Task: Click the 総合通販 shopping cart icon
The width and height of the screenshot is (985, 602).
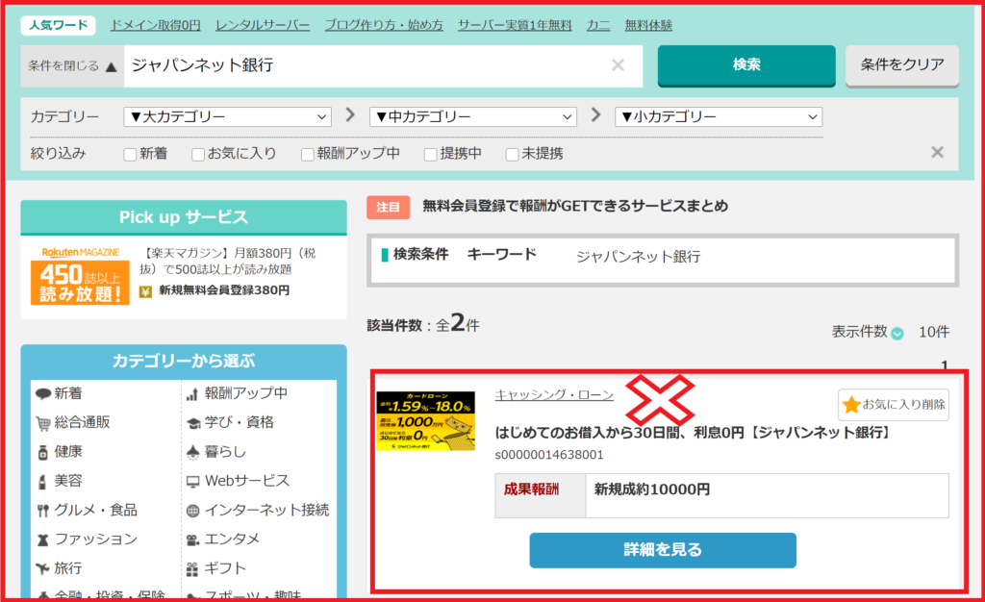Action: pos(42,423)
